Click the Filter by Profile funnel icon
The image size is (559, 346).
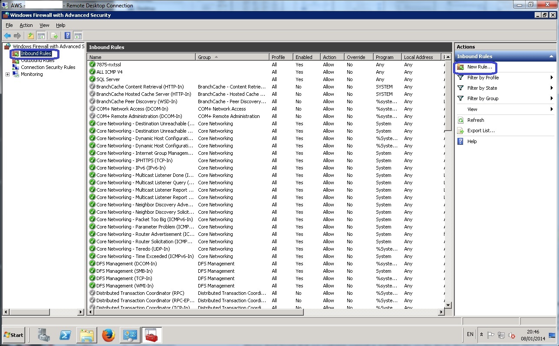pos(460,78)
